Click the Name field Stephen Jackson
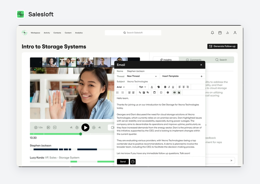260x184 pixels. coord(160,71)
